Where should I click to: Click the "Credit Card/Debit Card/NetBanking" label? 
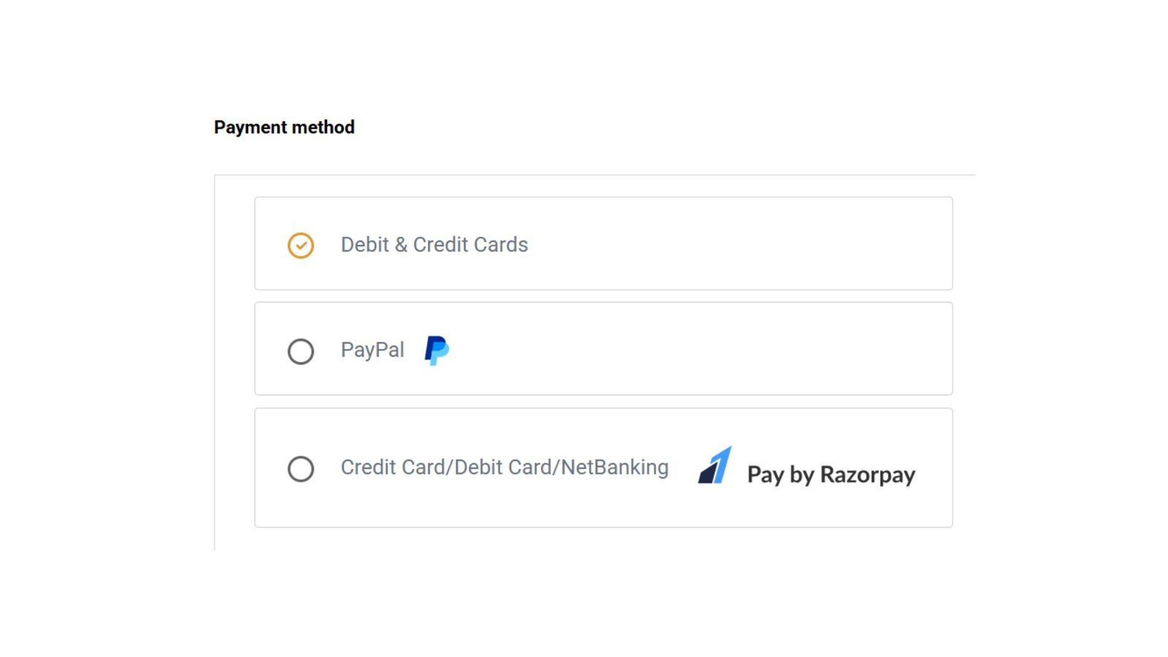click(x=504, y=467)
